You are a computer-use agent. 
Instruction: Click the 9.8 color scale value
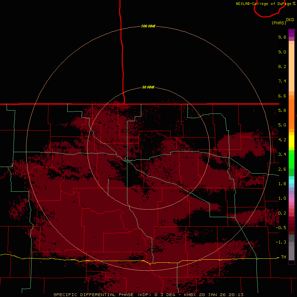click(282, 37)
